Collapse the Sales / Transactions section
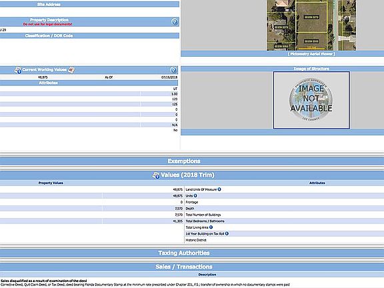The height and width of the screenshot is (288, 384). coord(184,267)
